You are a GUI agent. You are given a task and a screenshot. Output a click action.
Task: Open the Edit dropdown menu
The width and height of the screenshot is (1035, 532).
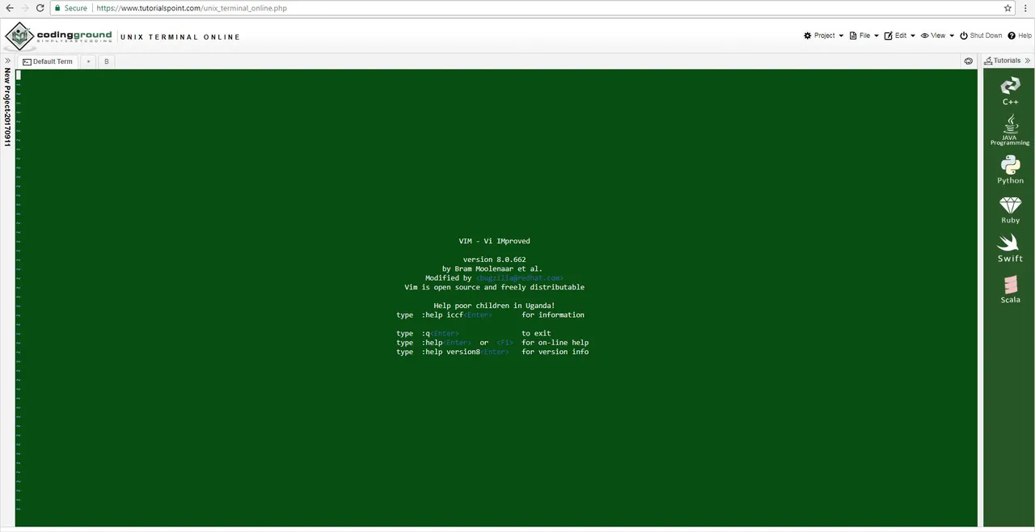point(899,36)
